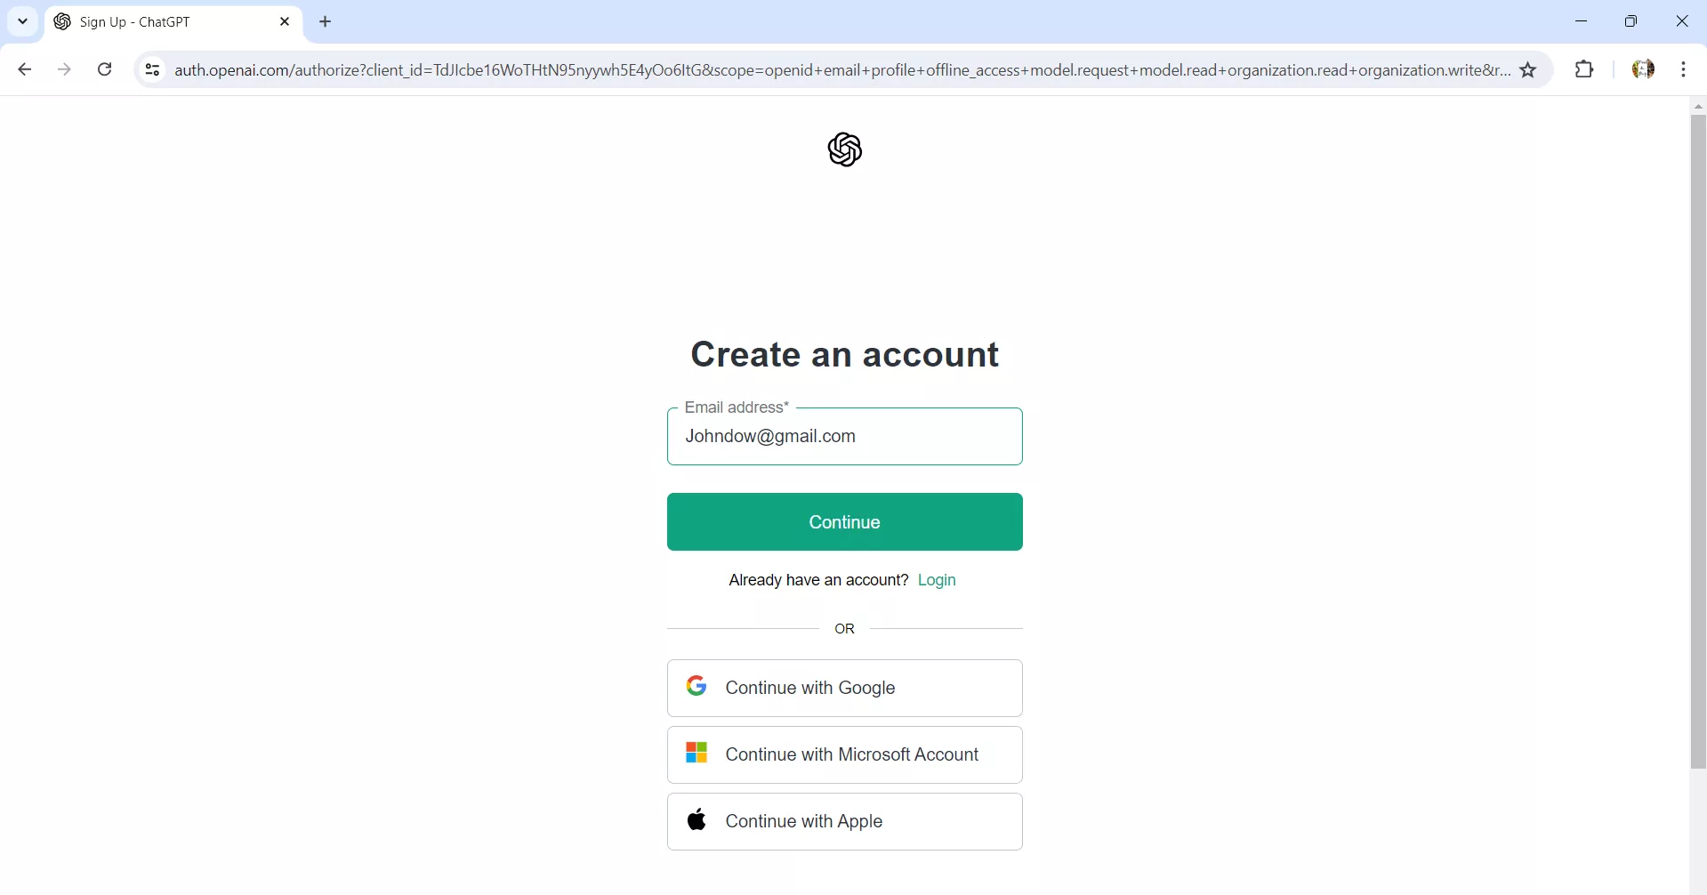
Task: Click Continue with Google
Action: 843,687
